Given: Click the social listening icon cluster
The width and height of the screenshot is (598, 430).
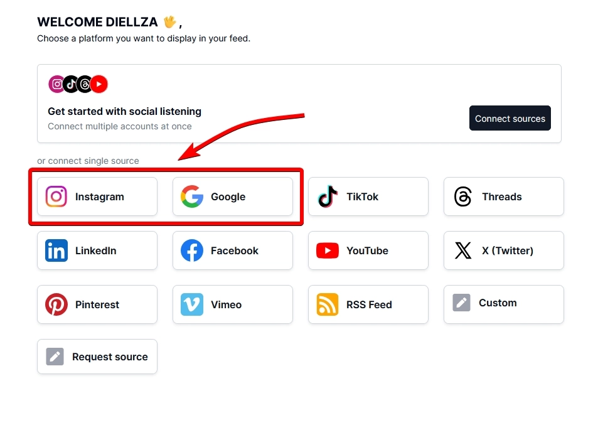Looking at the screenshot, I should click(x=77, y=83).
